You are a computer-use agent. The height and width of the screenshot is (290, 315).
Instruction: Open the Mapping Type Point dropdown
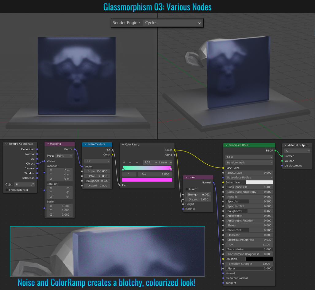click(x=64, y=156)
